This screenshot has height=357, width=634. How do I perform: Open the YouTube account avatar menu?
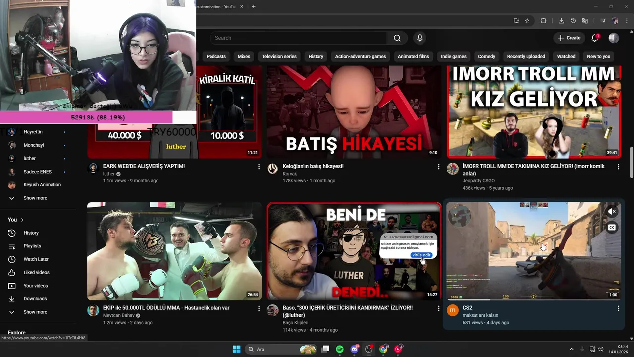point(614,38)
